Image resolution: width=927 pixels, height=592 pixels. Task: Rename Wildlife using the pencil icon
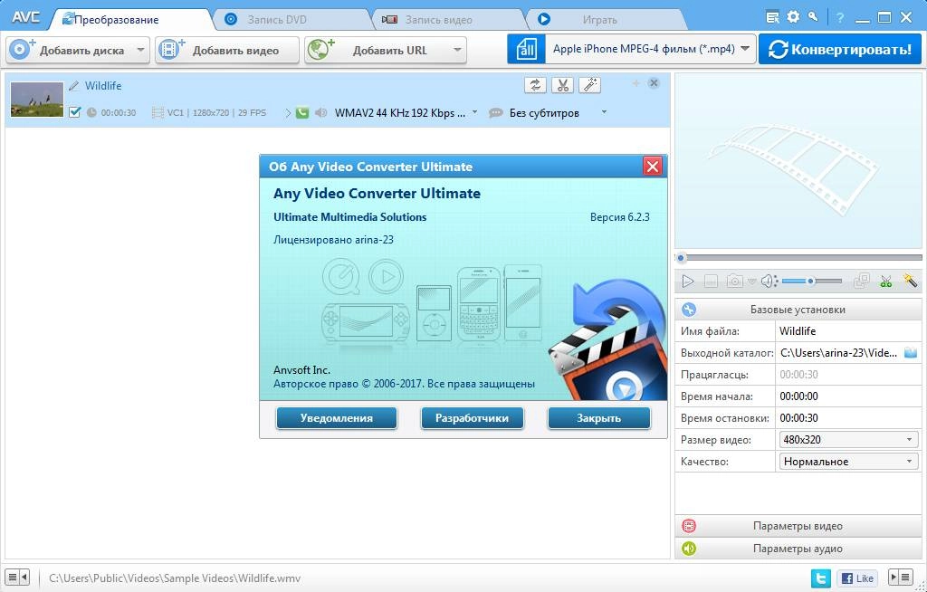point(74,86)
